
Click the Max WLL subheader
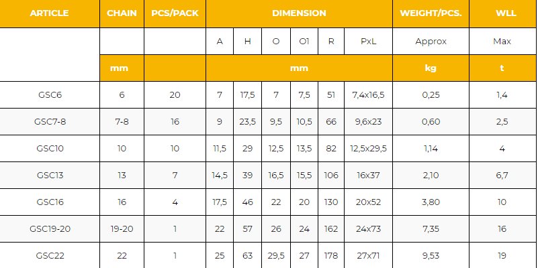pyautogui.click(x=502, y=42)
